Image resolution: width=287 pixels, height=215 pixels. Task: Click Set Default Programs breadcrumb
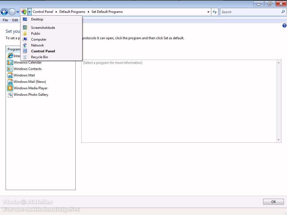[107, 12]
